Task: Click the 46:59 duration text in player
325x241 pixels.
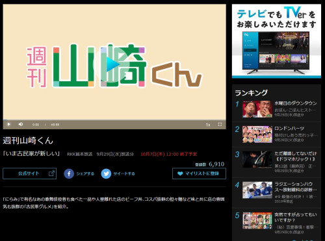Action: pyautogui.click(x=55, y=125)
